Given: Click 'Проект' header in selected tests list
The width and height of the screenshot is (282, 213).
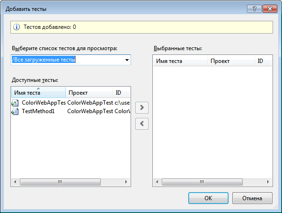Looking at the screenshot, I should point(231,61).
